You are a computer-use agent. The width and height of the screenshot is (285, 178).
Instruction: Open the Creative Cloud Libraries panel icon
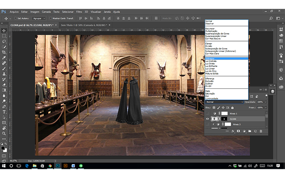pos(281,87)
